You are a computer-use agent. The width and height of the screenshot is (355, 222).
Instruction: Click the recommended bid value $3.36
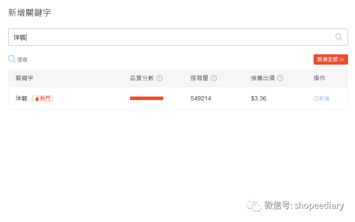(259, 98)
